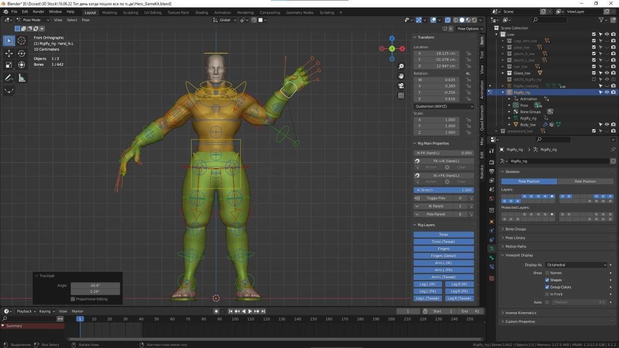Click the hand pan view icon
The width and height of the screenshot is (619, 348).
[401, 76]
